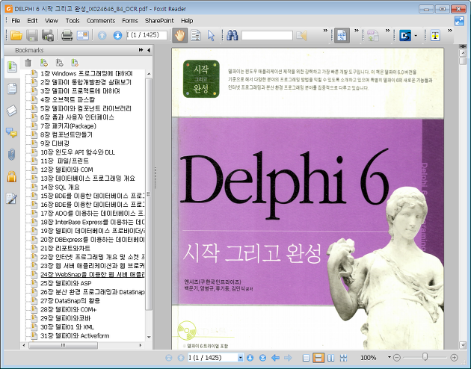The height and width of the screenshot is (369, 471).
Task: Click the Save As icon
Action: coord(48,35)
